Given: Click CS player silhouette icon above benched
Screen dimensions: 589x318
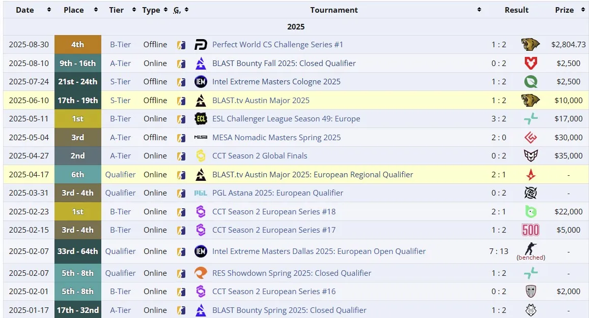Looking at the screenshot, I should tap(530, 248).
